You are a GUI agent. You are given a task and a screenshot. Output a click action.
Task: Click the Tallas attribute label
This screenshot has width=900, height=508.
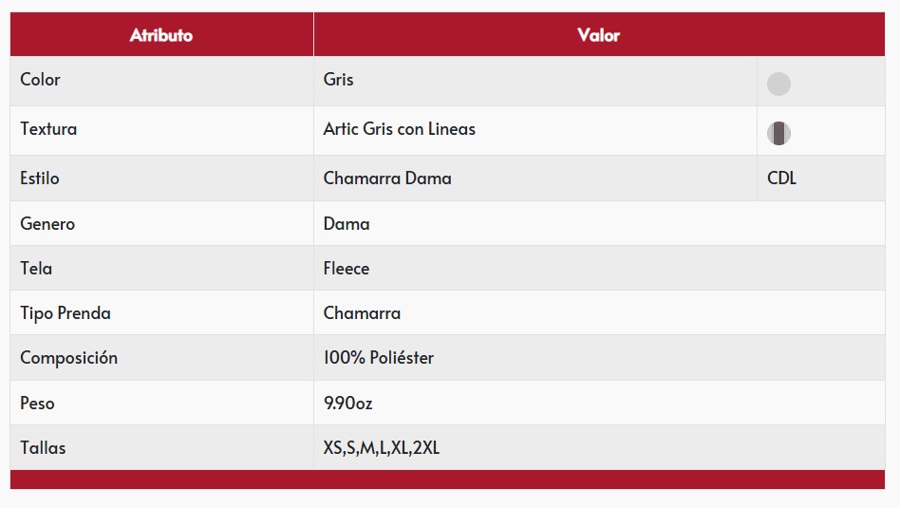click(43, 448)
